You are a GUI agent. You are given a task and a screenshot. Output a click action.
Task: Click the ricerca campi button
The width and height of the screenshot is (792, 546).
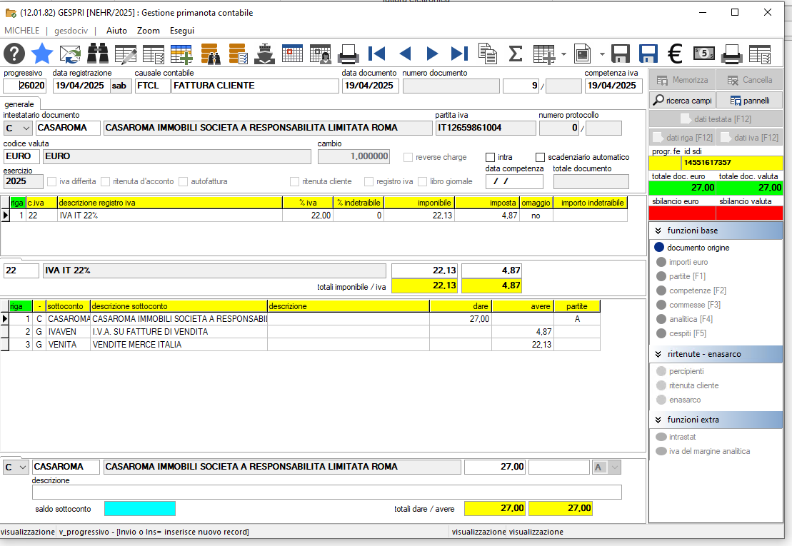click(x=683, y=101)
